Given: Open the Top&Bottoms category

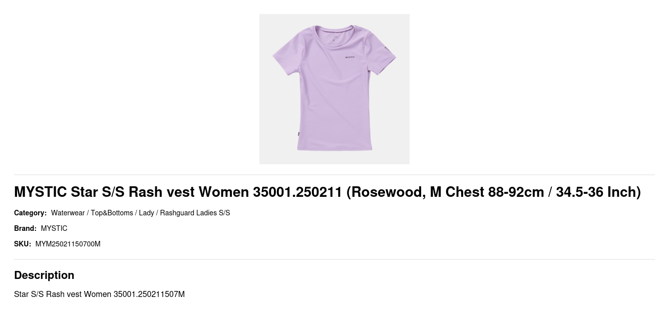Looking at the screenshot, I should coord(112,213).
